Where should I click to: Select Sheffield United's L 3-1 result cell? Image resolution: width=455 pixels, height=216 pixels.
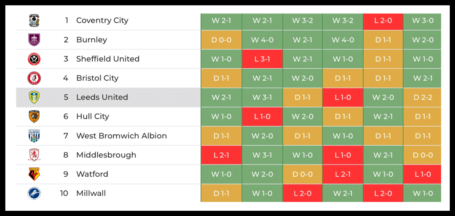pos(262,59)
